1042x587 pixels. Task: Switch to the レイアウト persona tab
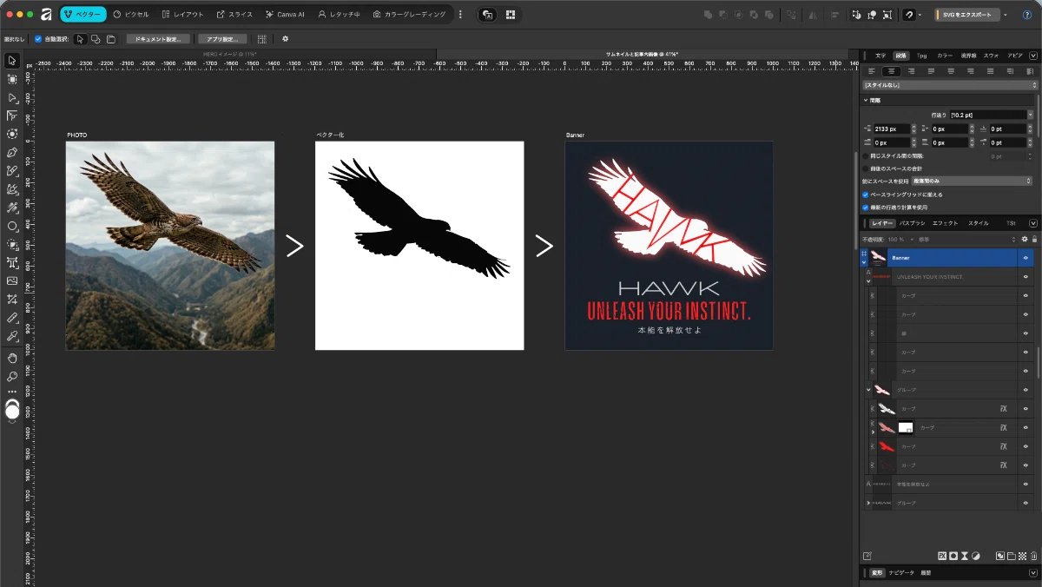[x=183, y=15]
